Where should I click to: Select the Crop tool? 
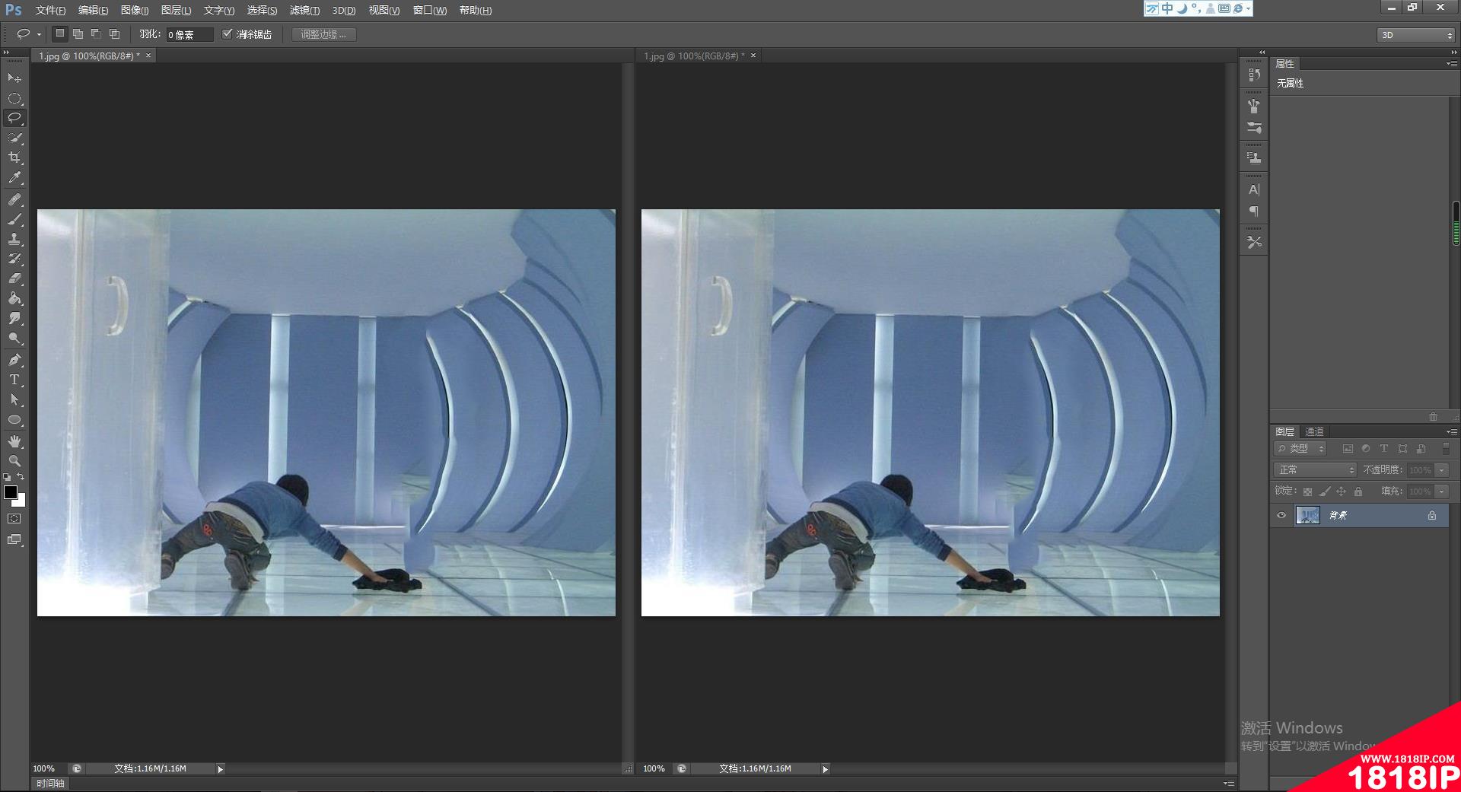[x=14, y=157]
